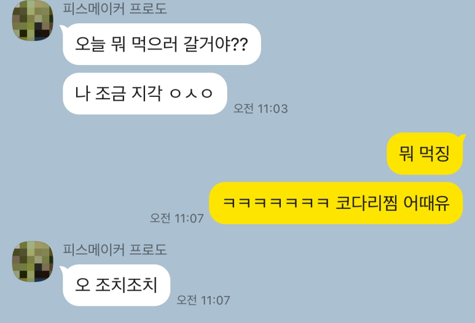
Task: Tap the word 어때유 in yellow bubble
Action: [x=427, y=203]
